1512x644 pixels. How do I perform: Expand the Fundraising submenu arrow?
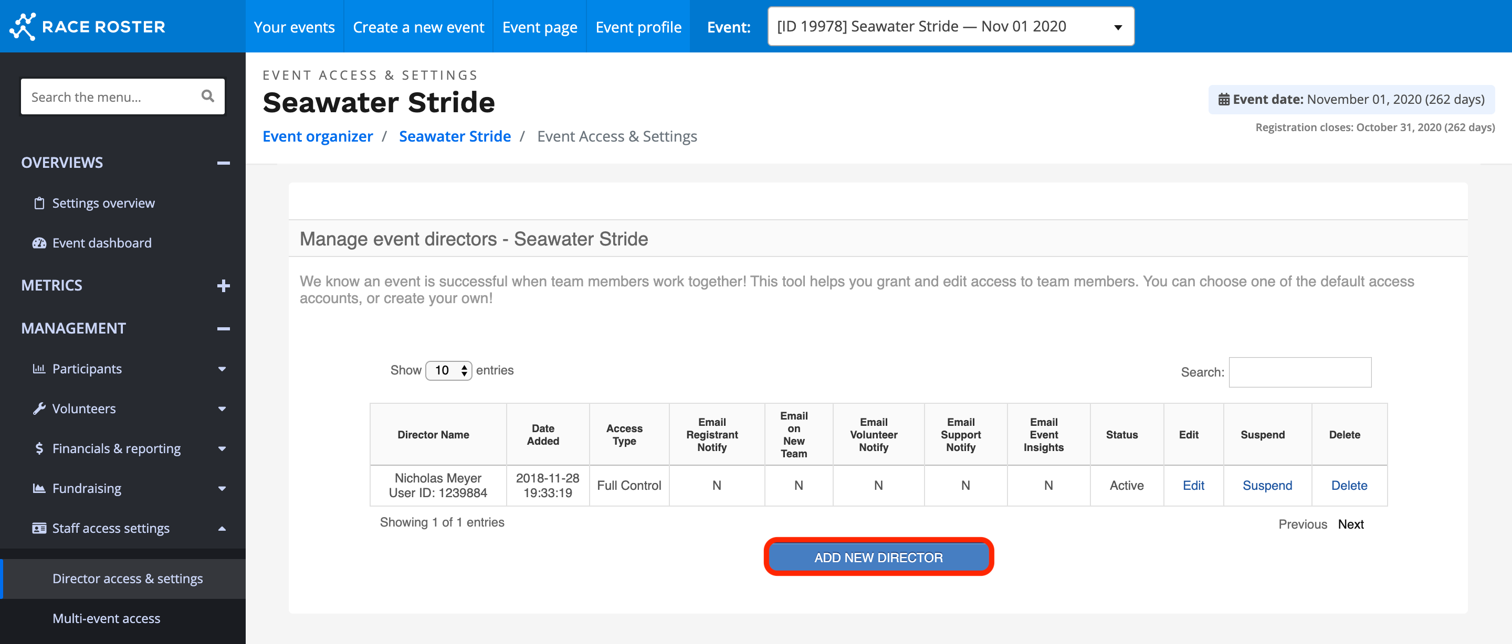[222, 489]
